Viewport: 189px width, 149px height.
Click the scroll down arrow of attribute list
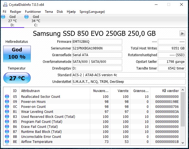pos(183,143)
